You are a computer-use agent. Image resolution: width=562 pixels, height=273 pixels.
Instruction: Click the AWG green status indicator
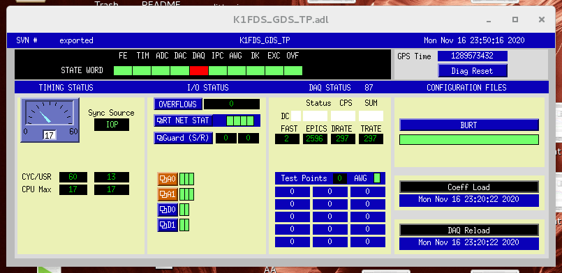coord(377,178)
